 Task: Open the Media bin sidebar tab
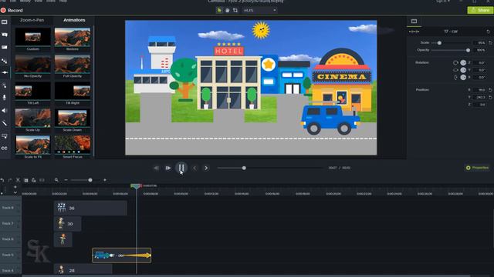pos(5,22)
